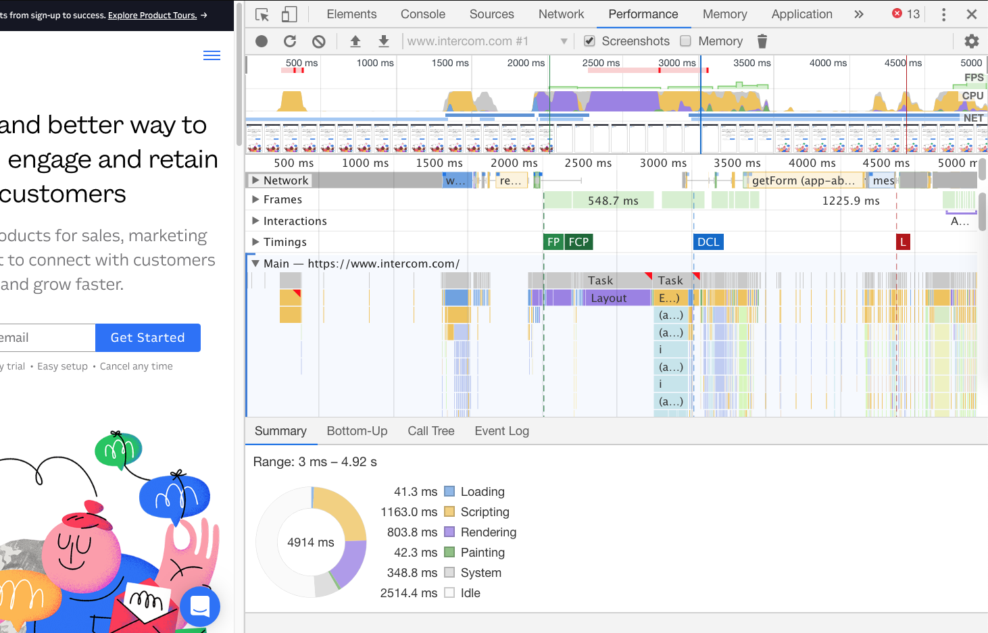This screenshot has height=633, width=988.
Task: Toggle the device toolbar icon
Action: point(289,14)
